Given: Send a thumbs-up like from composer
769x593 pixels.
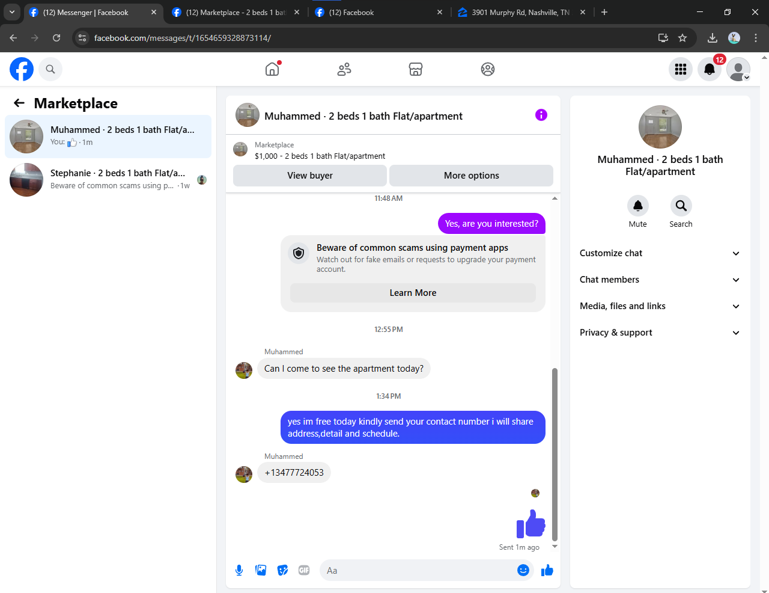Looking at the screenshot, I should (x=547, y=570).
